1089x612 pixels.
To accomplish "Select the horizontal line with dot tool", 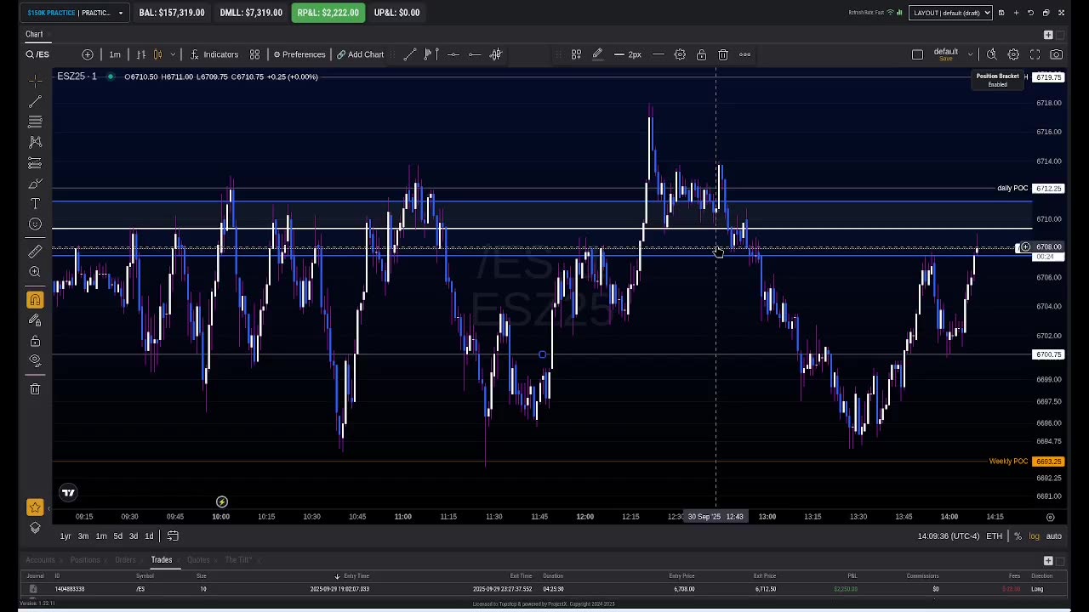I will tap(453, 54).
